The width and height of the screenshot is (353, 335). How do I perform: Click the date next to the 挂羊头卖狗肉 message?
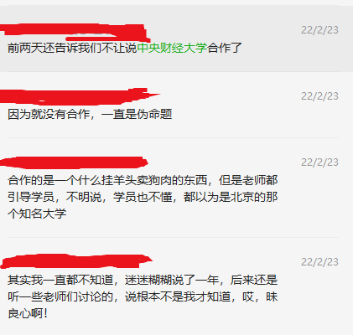tap(319, 162)
